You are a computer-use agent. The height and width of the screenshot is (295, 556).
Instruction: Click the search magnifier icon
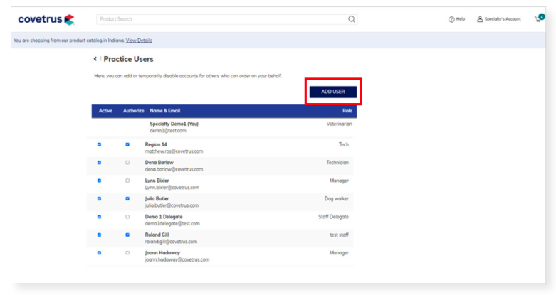coord(352,19)
